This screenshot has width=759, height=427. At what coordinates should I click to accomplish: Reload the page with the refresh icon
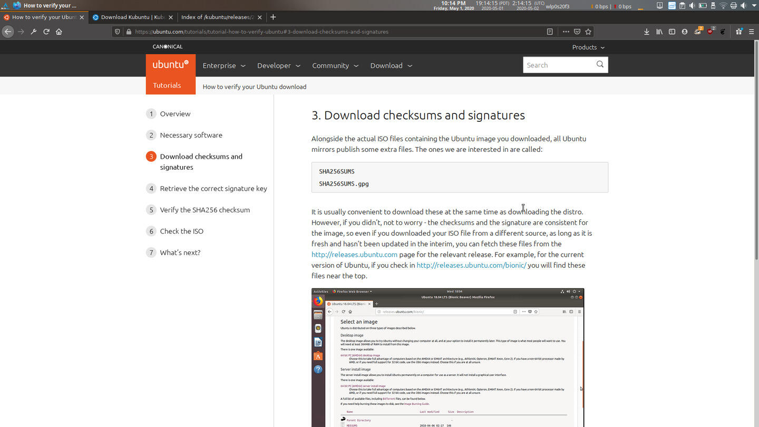pos(46,32)
